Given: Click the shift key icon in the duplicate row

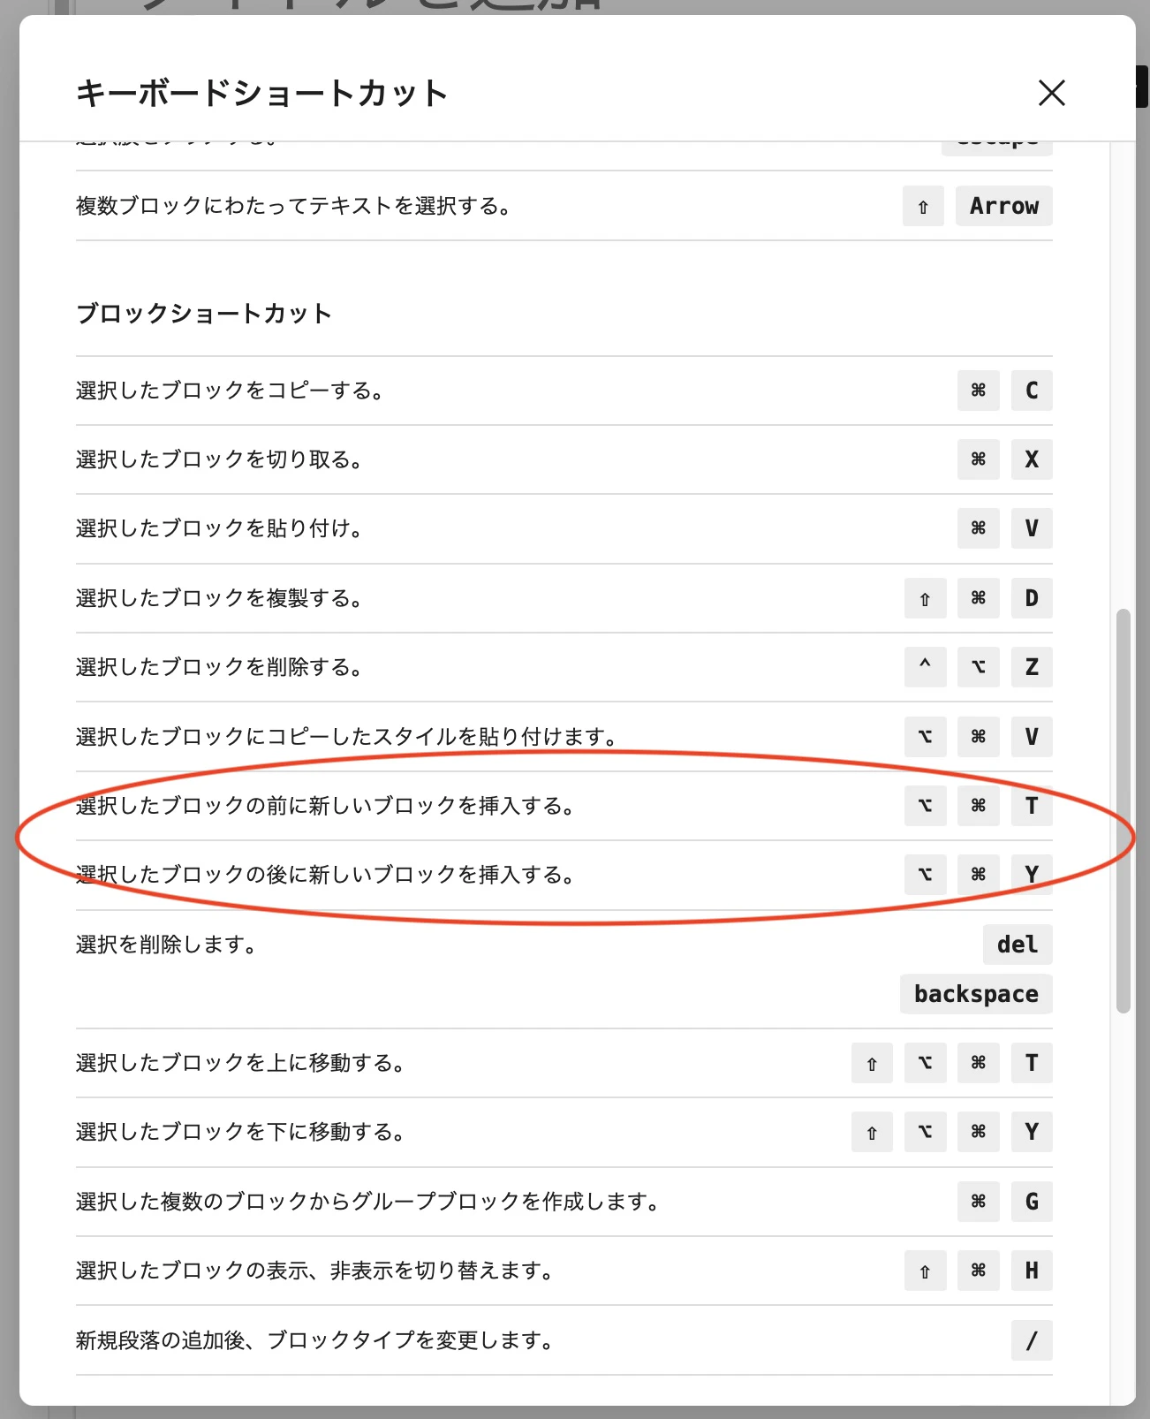Looking at the screenshot, I should coord(925,598).
